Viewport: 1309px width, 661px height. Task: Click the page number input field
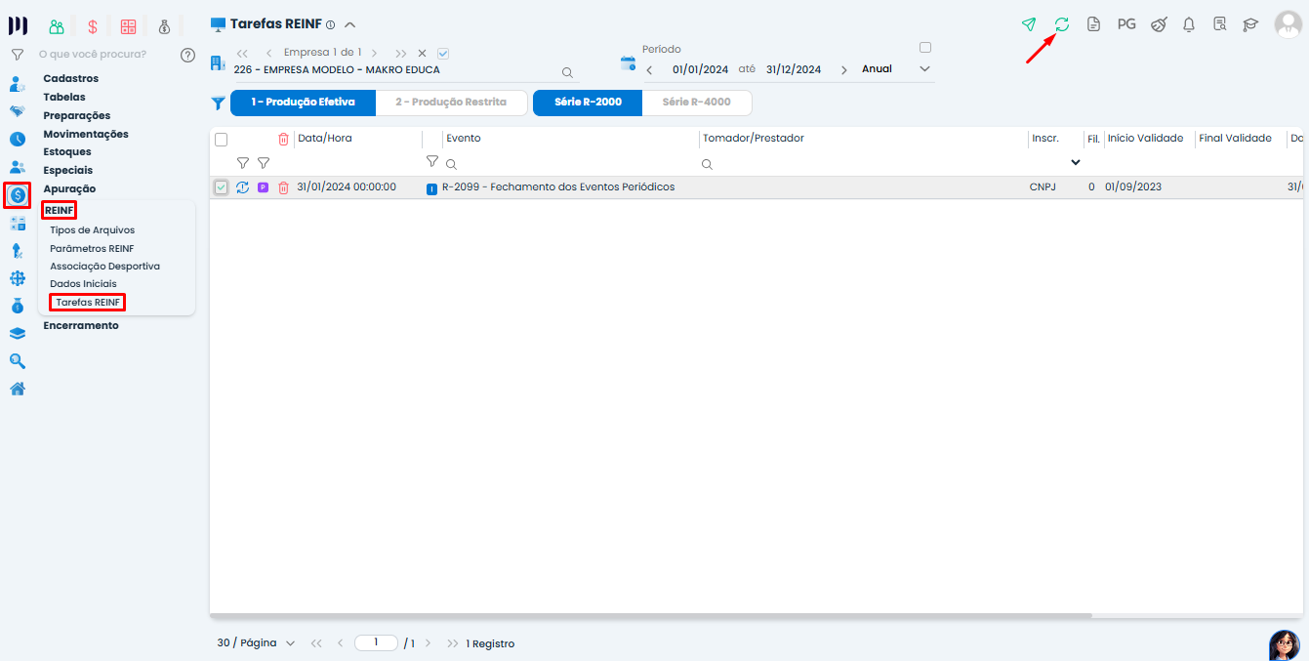376,643
